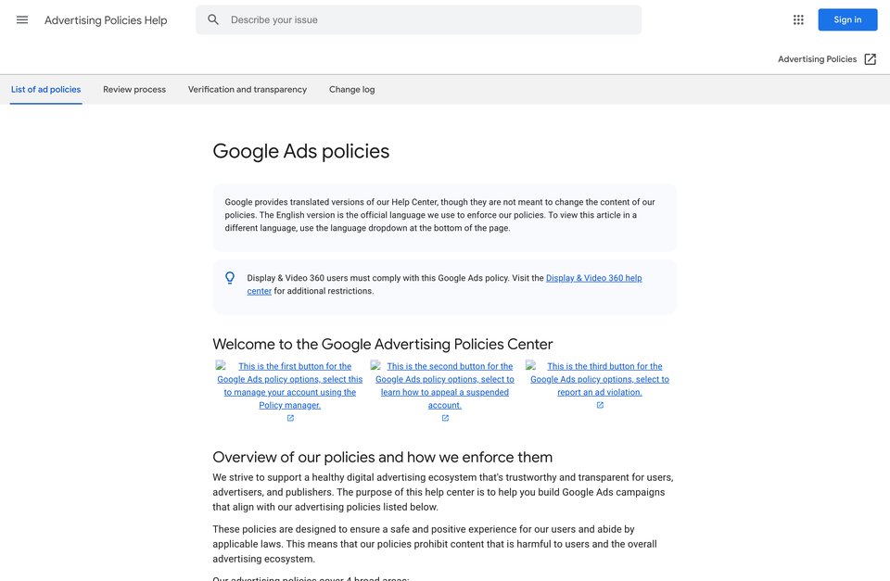The height and width of the screenshot is (581, 890).
Task: Focus the Describe your issue search field
Action: click(x=418, y=19)
